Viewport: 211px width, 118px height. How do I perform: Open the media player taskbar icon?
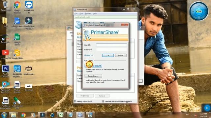(32, 115)
